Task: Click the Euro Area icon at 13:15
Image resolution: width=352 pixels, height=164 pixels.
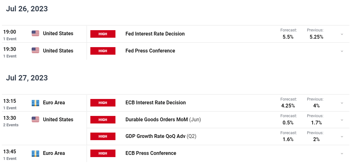Action: (x=35, y=103)
